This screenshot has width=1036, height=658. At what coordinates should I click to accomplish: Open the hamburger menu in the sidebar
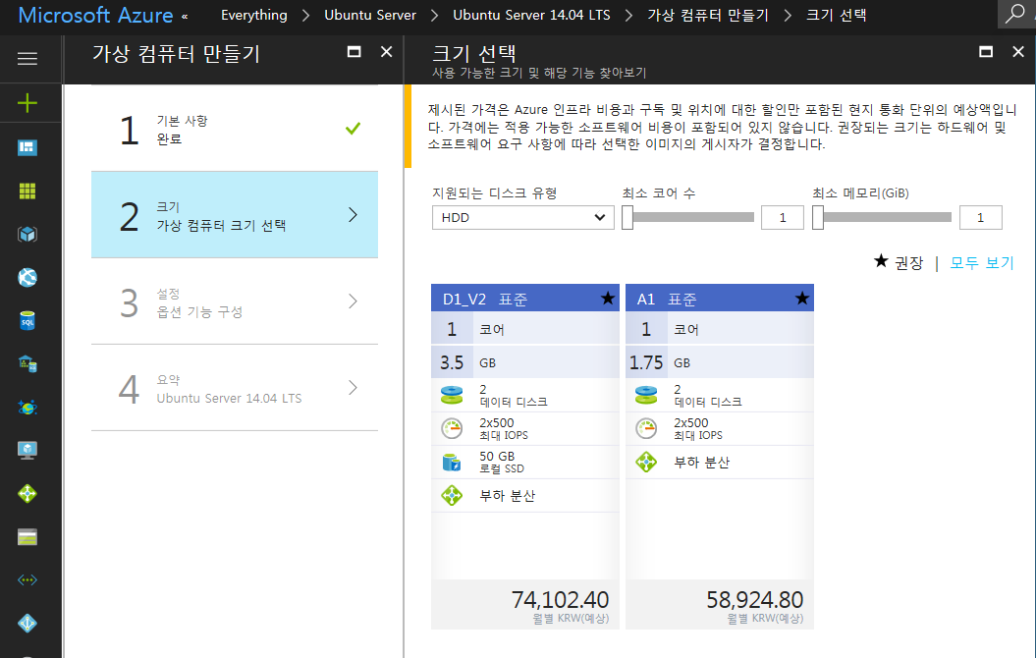(x=27, y=59)
